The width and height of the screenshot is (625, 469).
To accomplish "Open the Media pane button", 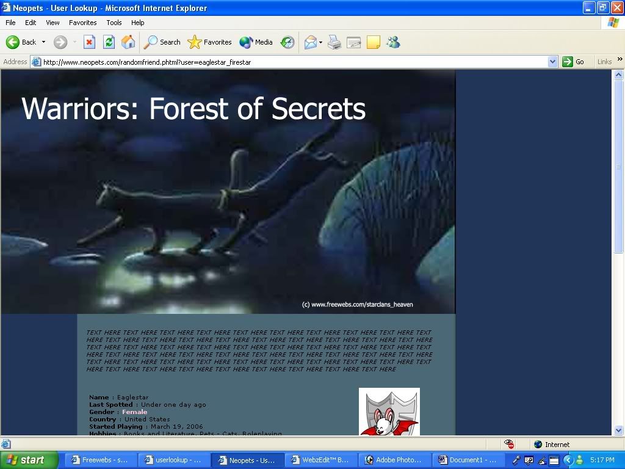I will pos(256,42).
